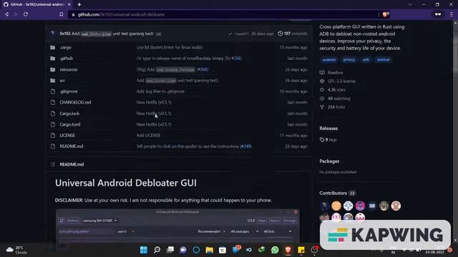
Task: Open the README outline list icon
Action: pyautogui.click(x=52, y=164)
